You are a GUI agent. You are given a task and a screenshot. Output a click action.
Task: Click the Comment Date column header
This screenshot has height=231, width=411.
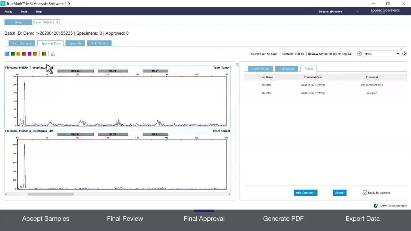313,77
